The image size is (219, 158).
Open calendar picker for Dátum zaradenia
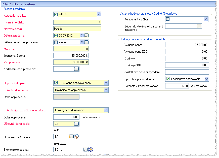pyautogui.click(x=86, y=36)
